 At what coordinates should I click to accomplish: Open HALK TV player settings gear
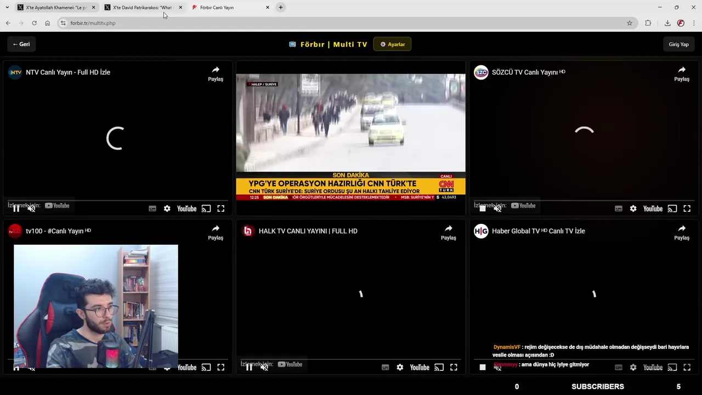point(400,368)
